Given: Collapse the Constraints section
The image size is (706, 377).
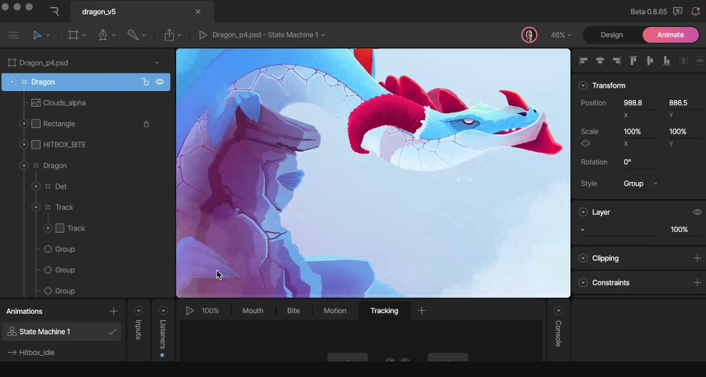Looking at the screenshot, I should tap(583, 282).
